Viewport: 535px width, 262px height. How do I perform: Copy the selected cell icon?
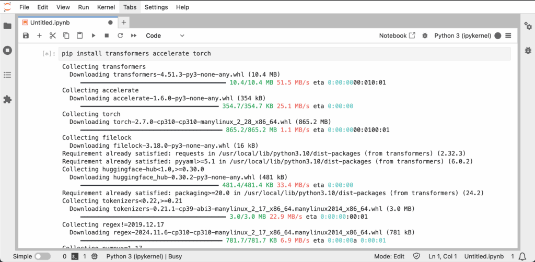pyautogui.click(x=66, y=35)
